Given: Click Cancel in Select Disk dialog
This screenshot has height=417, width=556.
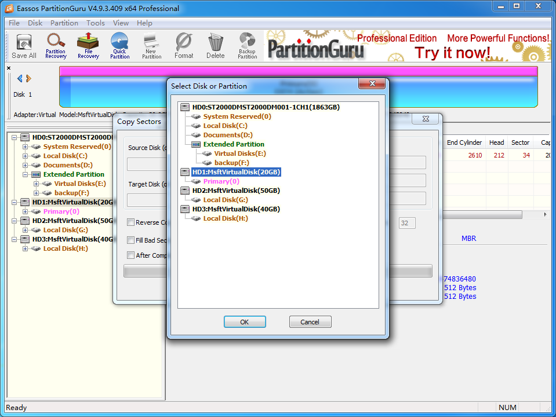Looking at the screenshot, I should [x=310, y=321].
